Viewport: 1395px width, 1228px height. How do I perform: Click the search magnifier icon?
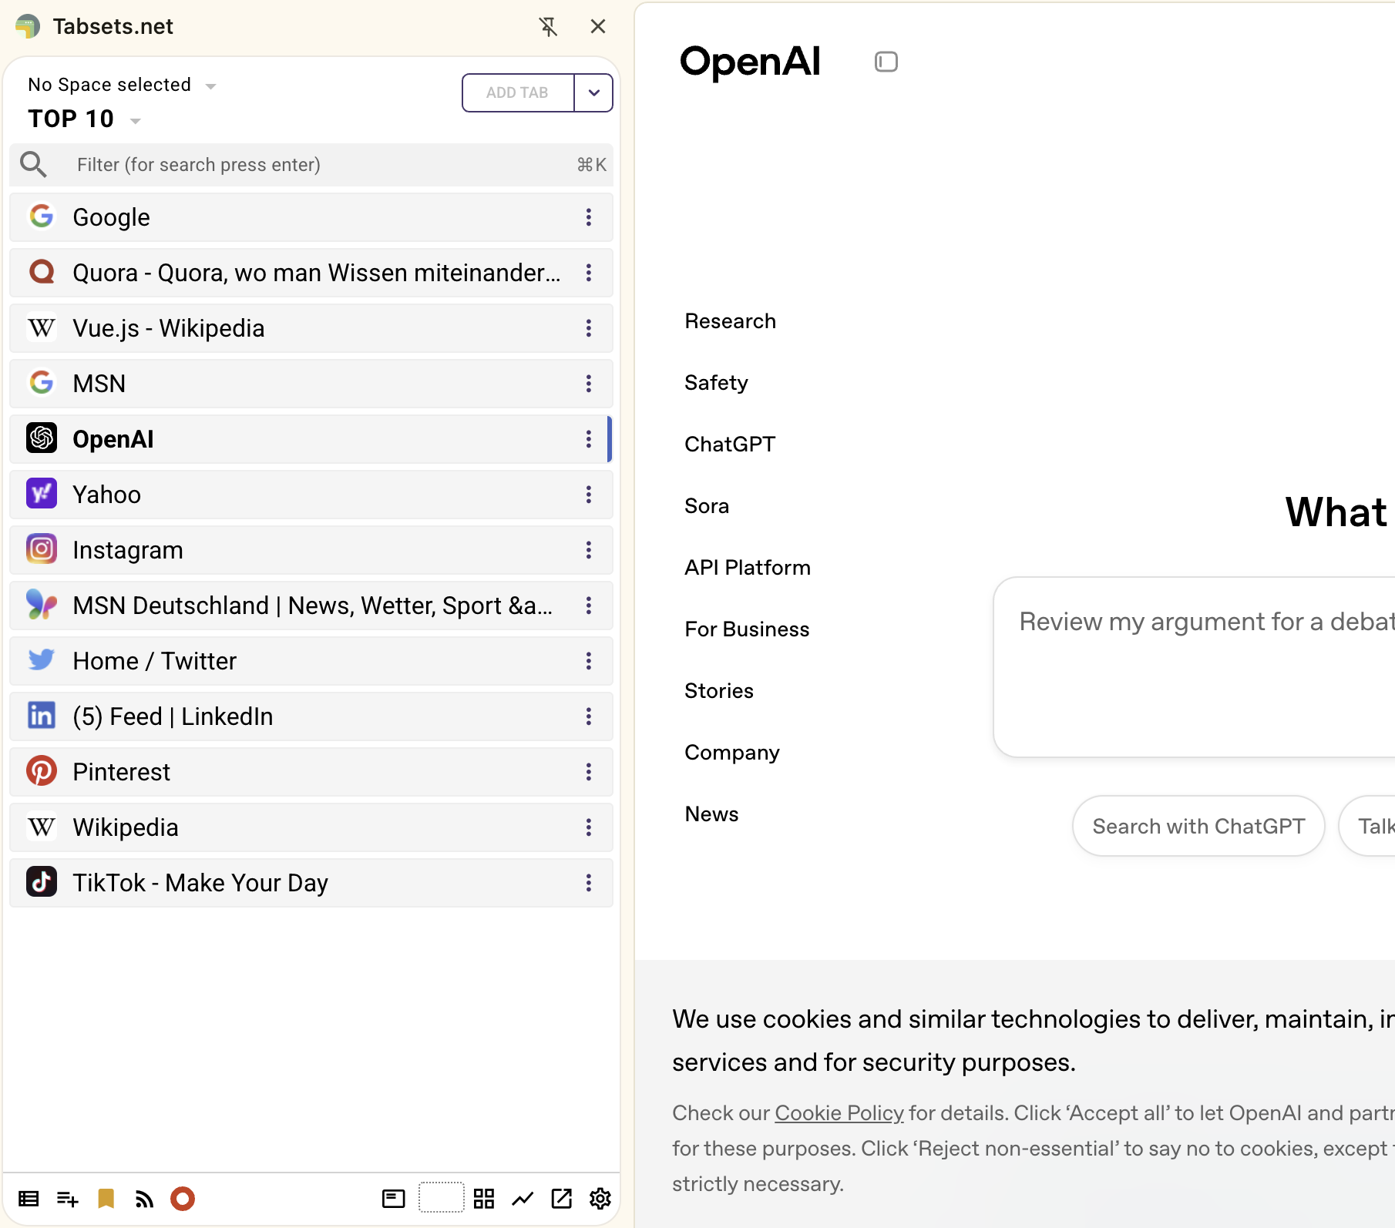coord(33,164)
